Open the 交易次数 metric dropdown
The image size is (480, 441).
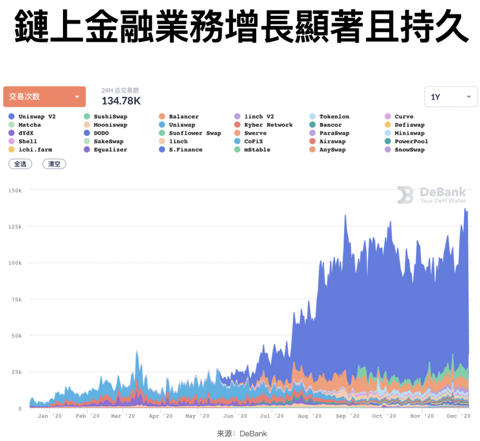44,96
